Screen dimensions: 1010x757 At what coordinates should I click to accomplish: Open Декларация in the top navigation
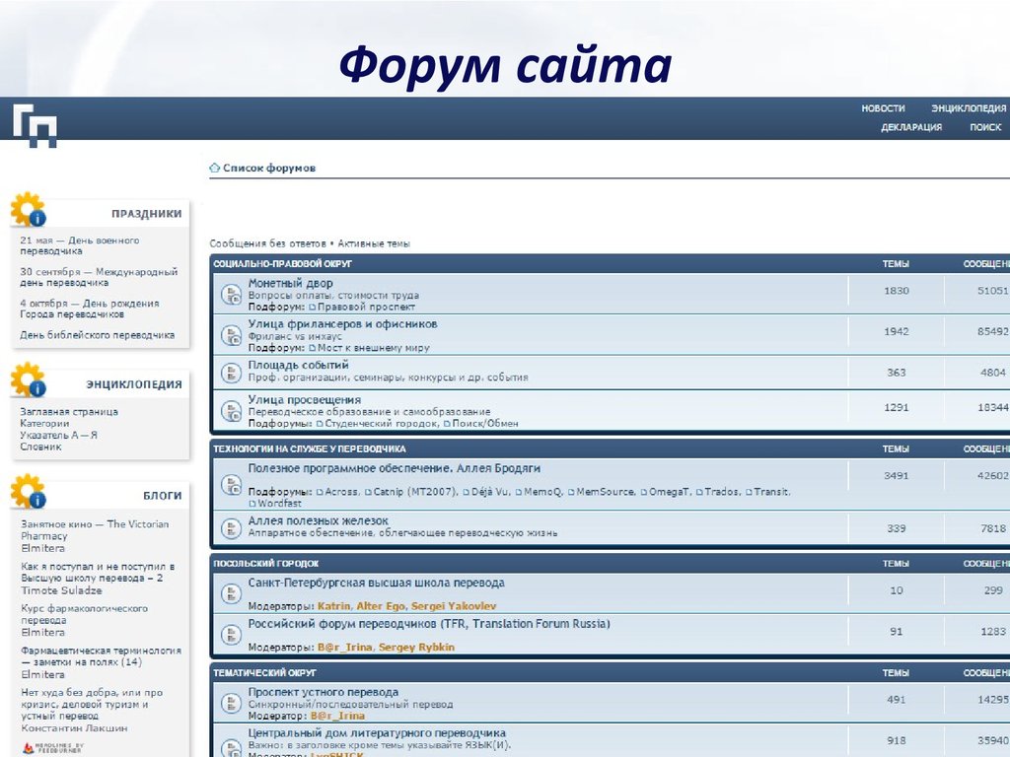tap(910, 127)
